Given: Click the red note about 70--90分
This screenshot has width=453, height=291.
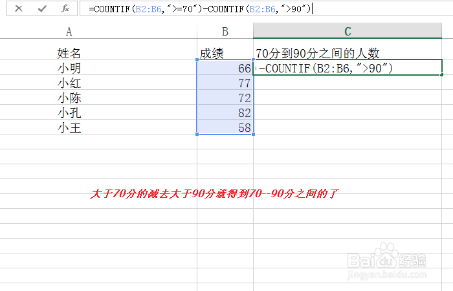Looking at the screenshot, I should 214,193.
